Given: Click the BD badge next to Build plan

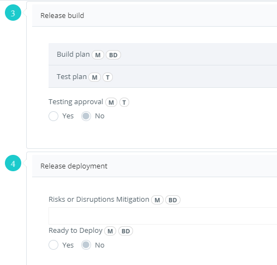Looking at the screenshot, I should (113, 55).
